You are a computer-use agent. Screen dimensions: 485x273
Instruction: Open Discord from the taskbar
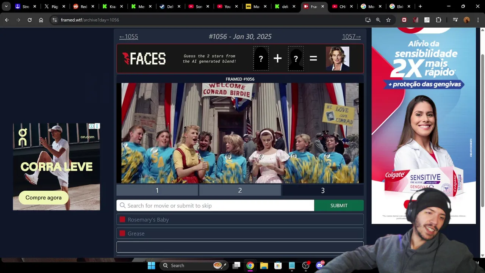pos(320,265)
